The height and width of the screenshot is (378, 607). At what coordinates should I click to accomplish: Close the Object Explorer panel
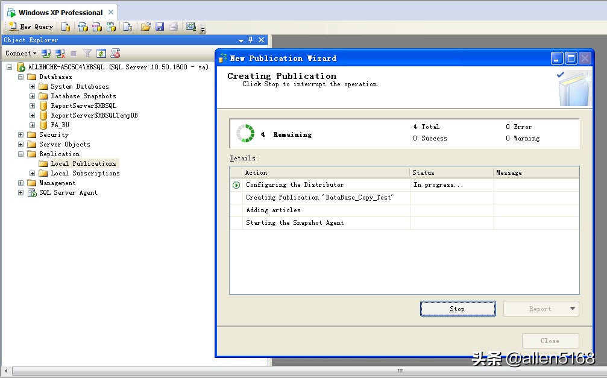261,40
